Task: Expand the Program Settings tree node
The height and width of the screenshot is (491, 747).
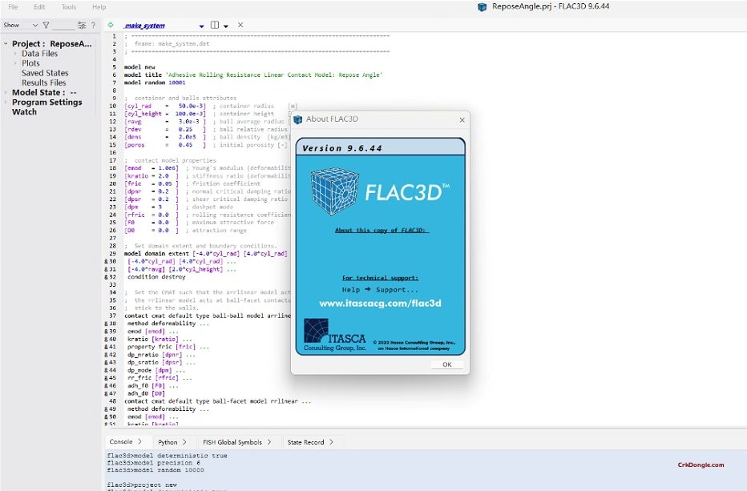Action: pos(6,102)
